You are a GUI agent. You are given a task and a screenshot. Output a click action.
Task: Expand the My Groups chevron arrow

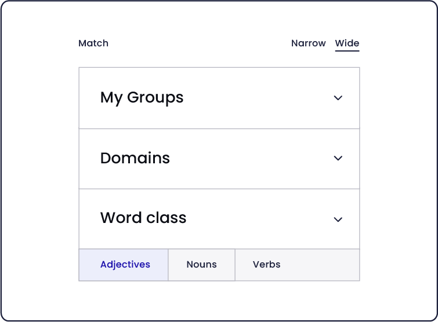(x=338, y=98)
